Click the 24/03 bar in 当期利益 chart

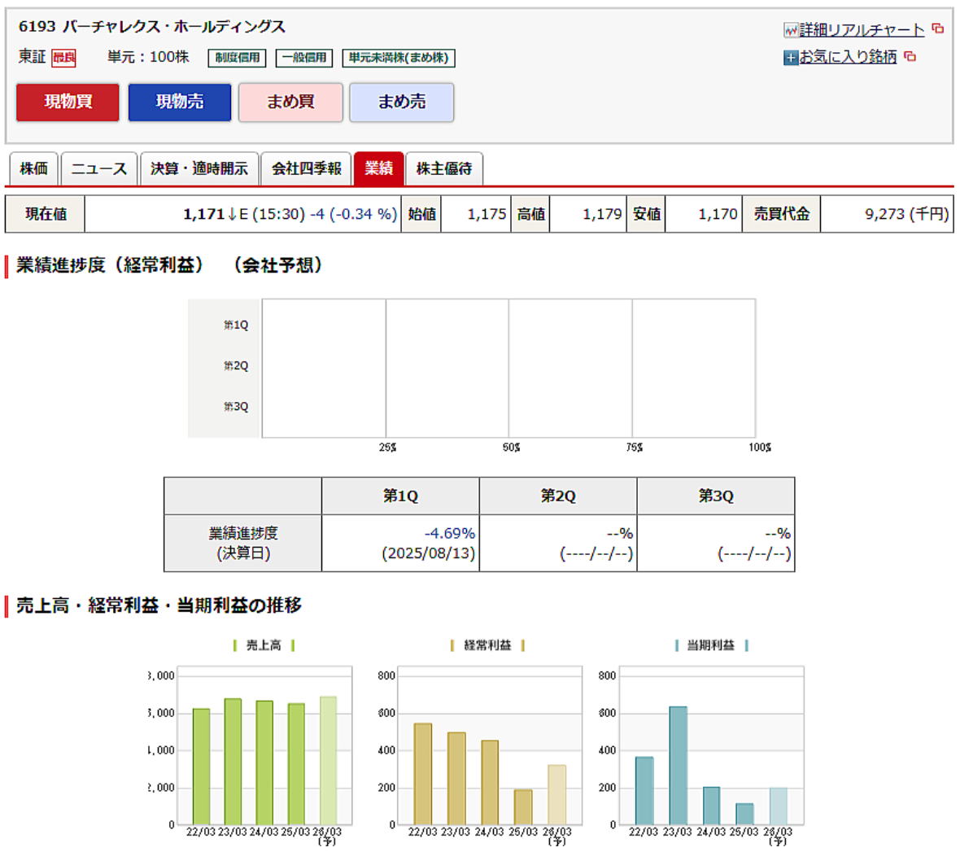tap(711, 806)
